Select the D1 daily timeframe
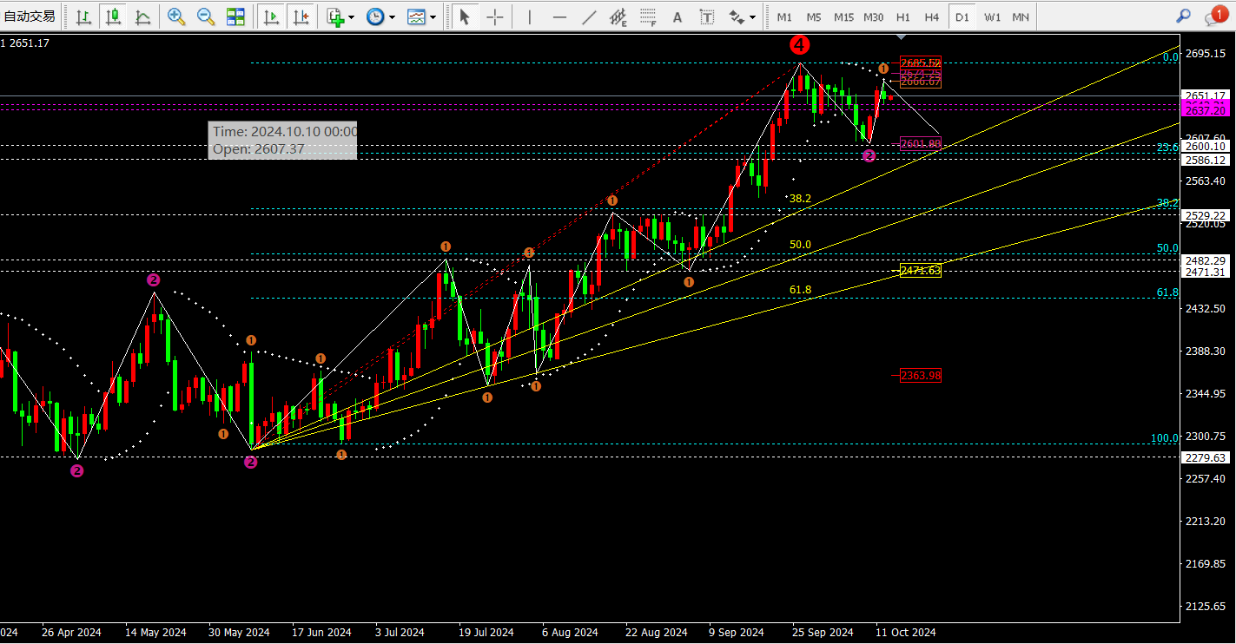The height and width of the screenshot is (644, 1236). click(962, 16)
